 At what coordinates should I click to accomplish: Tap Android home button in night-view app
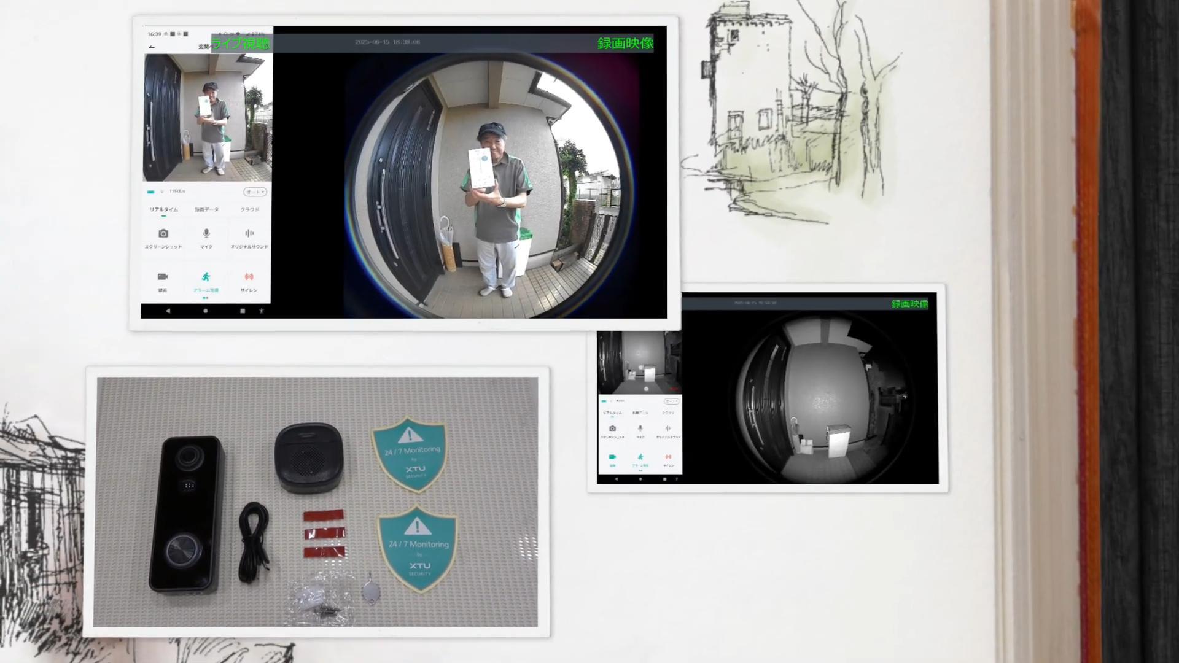(x=640, y=479)
